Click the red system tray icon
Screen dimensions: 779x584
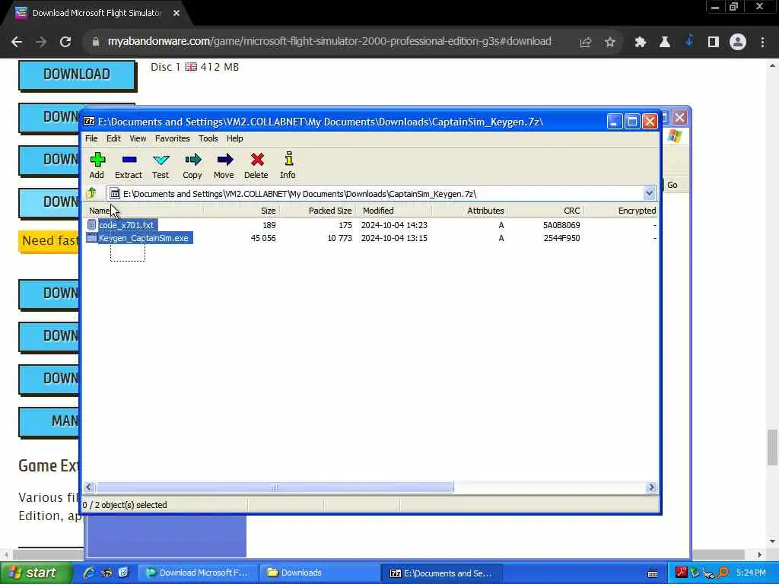pos(681,573)
